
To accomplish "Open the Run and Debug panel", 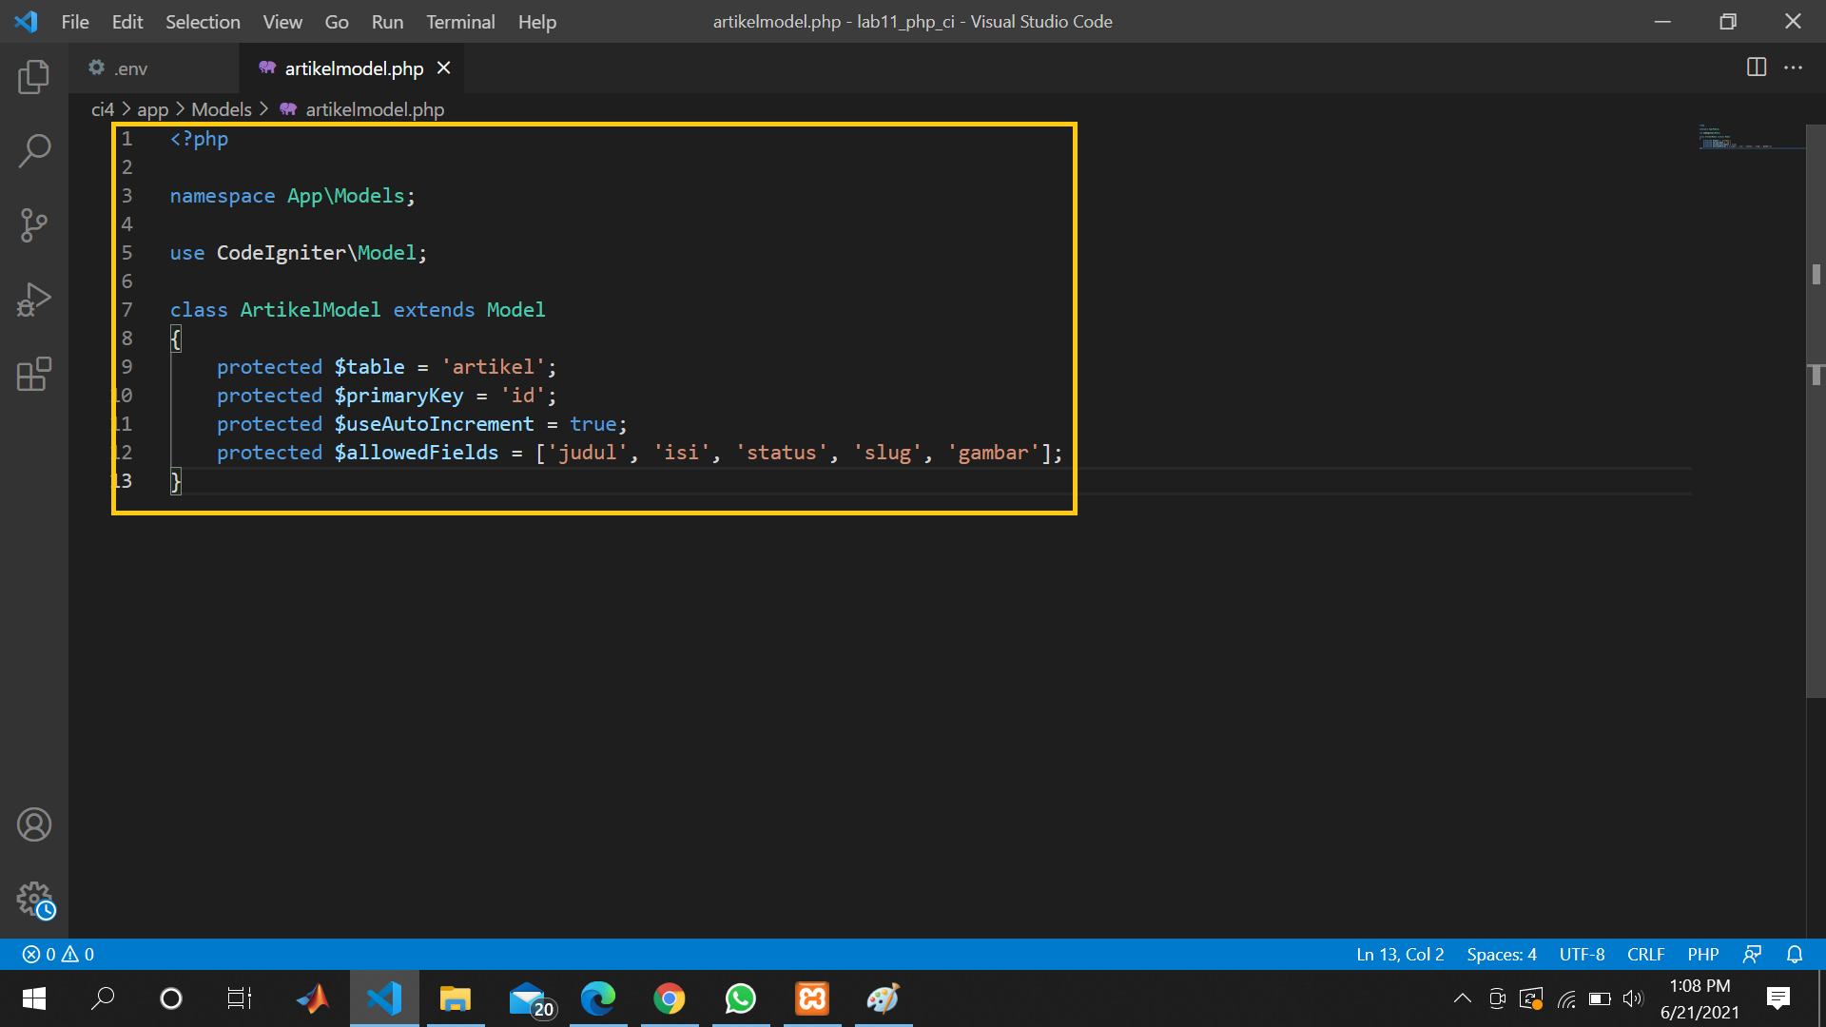I will [34, 299].
